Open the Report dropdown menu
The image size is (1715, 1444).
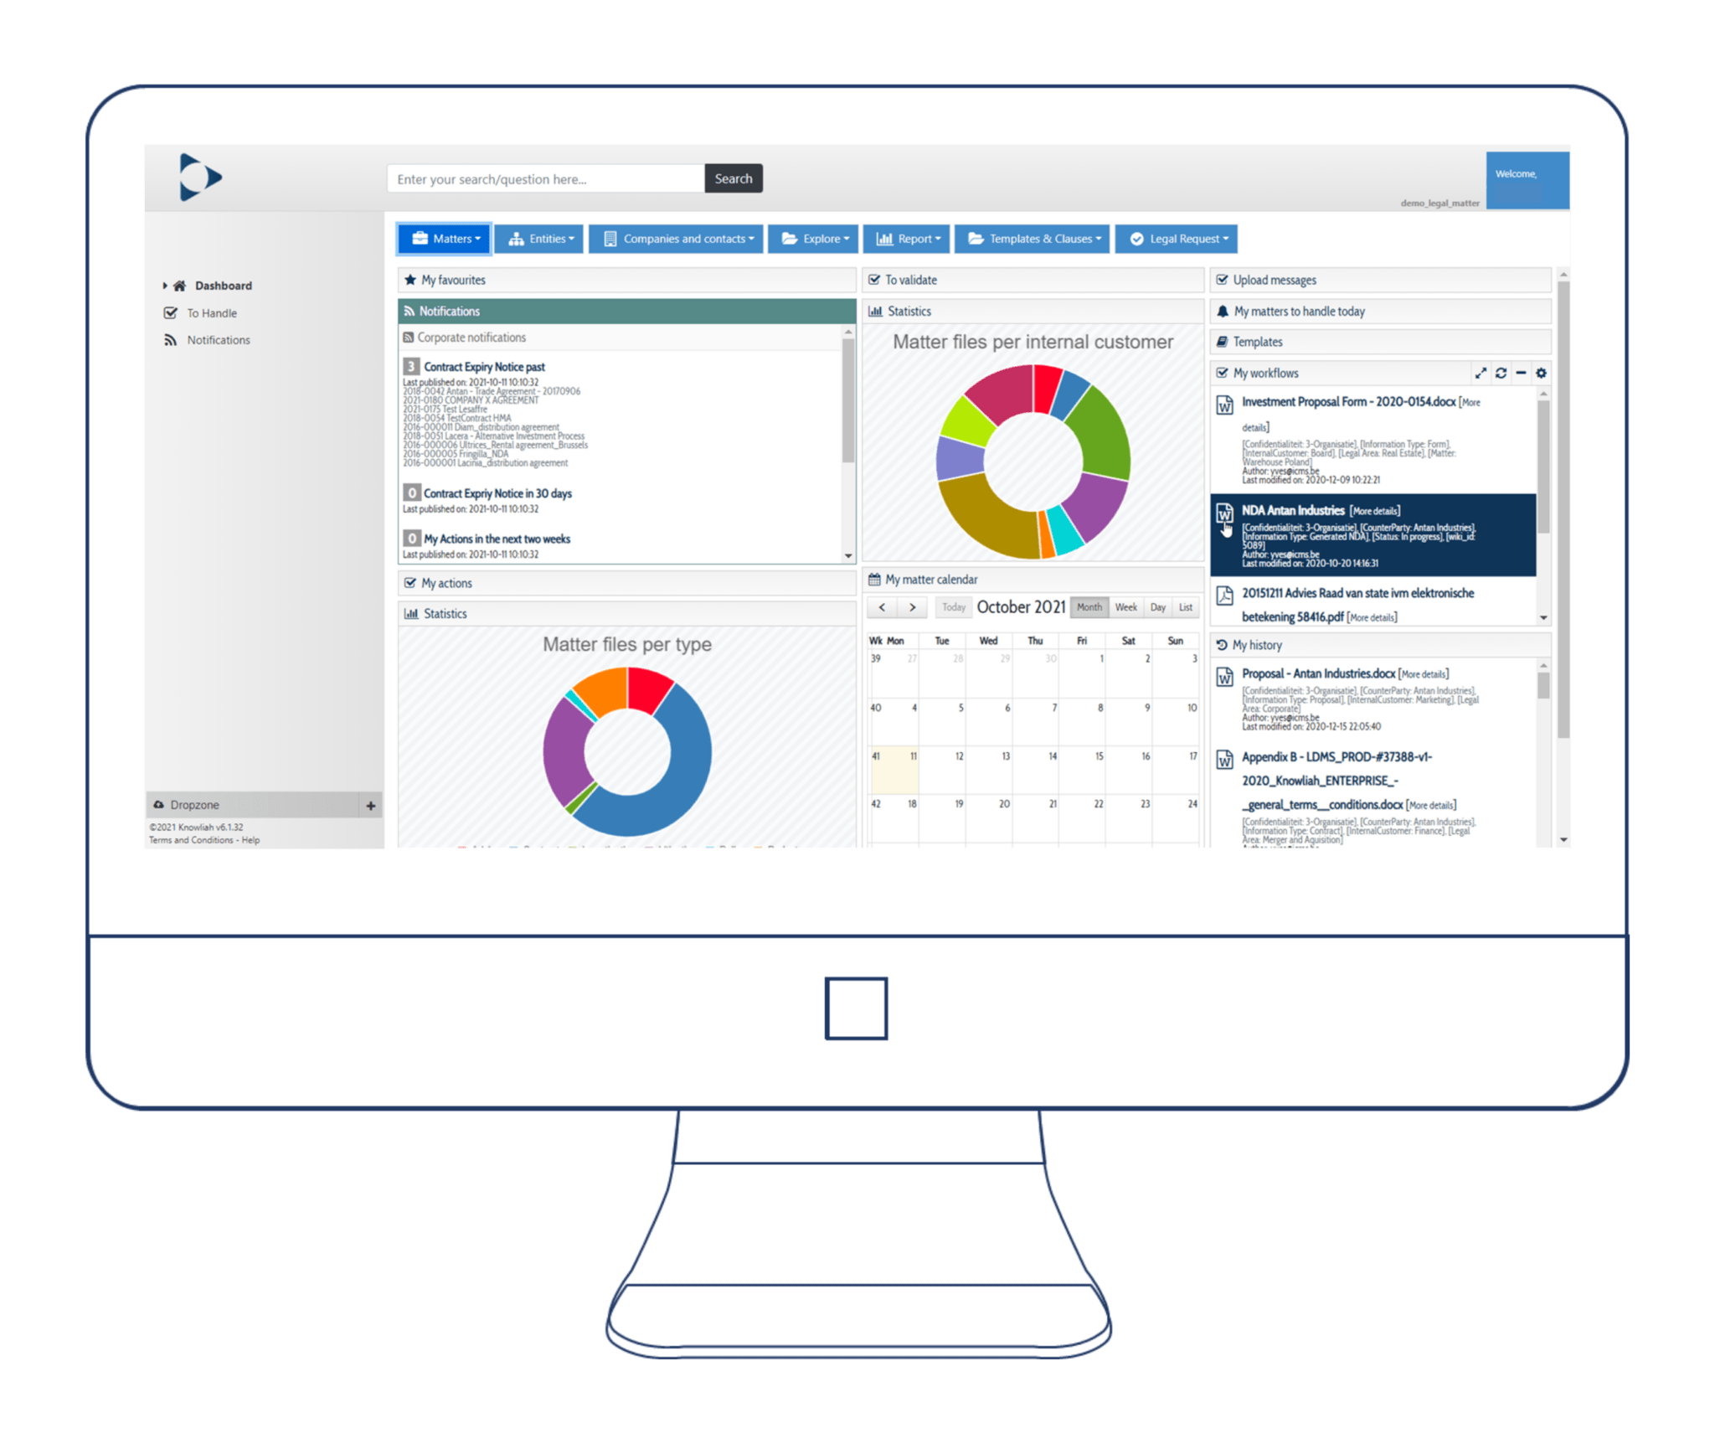[906, 239]
